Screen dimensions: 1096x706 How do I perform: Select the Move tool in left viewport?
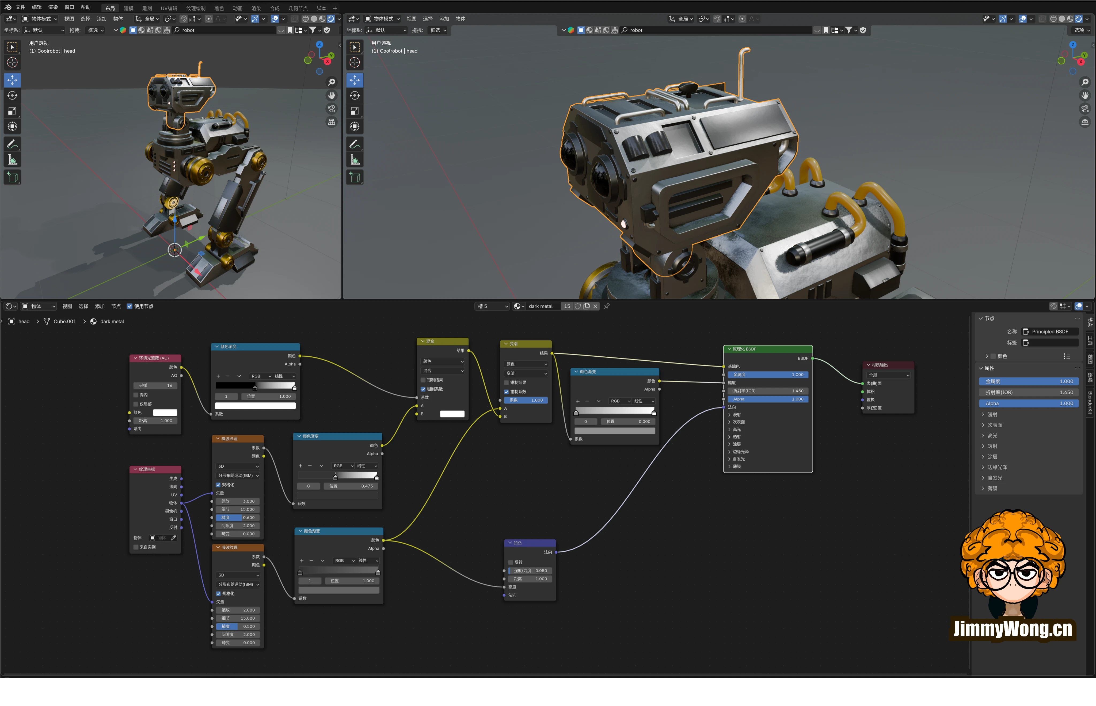pyautogui.click(x=12, y=80)
